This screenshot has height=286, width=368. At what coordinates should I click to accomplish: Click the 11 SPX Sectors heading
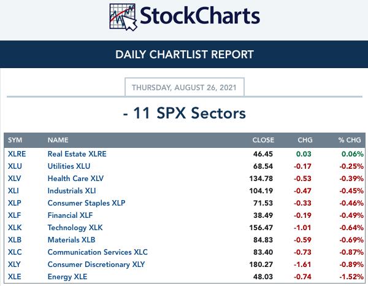184,113
